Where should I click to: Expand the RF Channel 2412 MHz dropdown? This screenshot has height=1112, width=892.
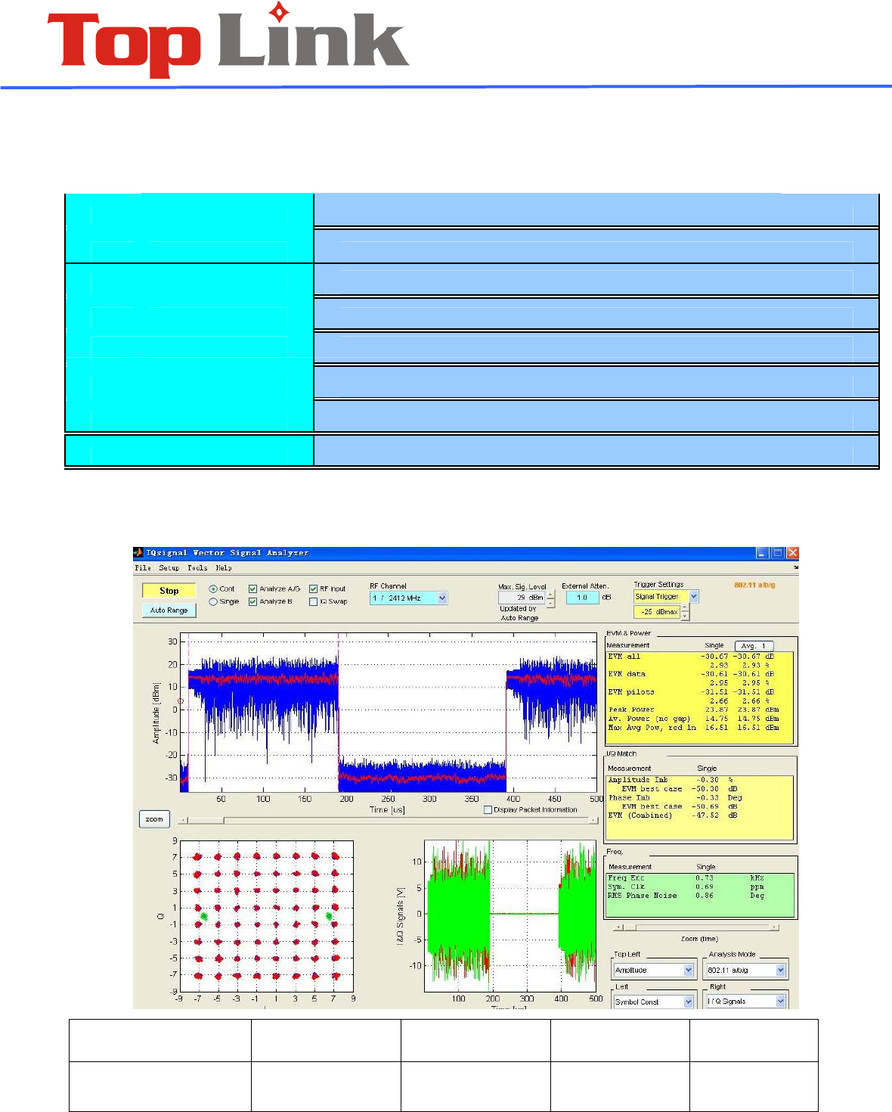(x=408, y=598)
